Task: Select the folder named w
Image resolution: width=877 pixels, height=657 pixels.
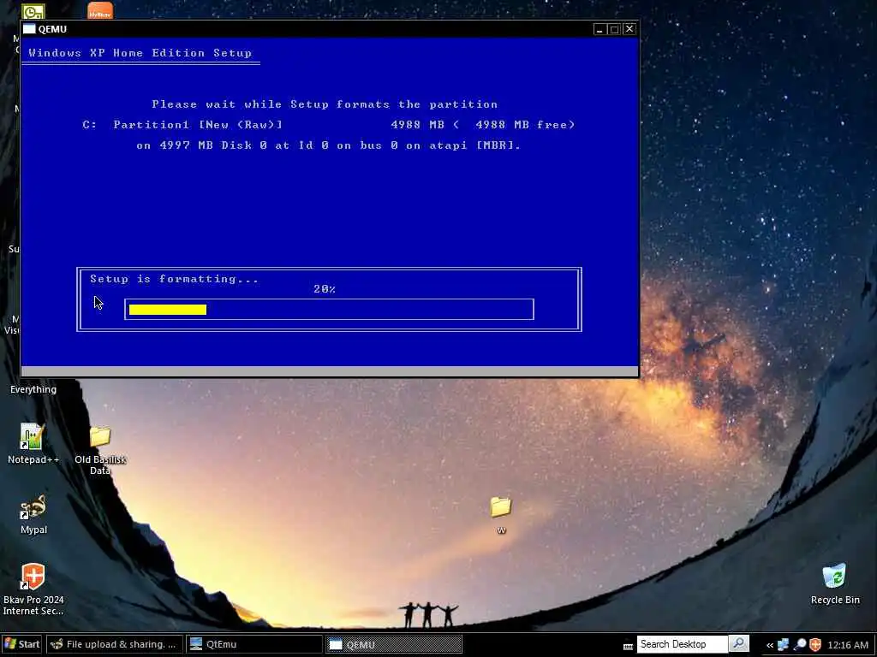Action: click(x=500, y=514)
